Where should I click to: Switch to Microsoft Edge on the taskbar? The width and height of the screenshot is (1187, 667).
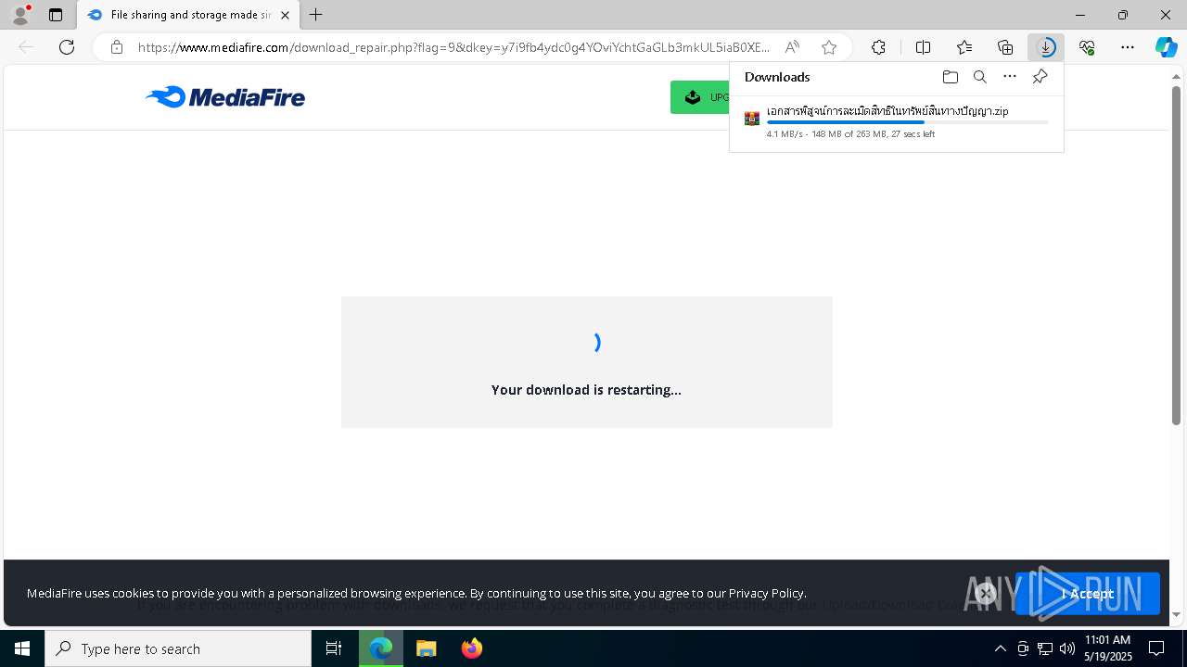[x=381, y=648]
